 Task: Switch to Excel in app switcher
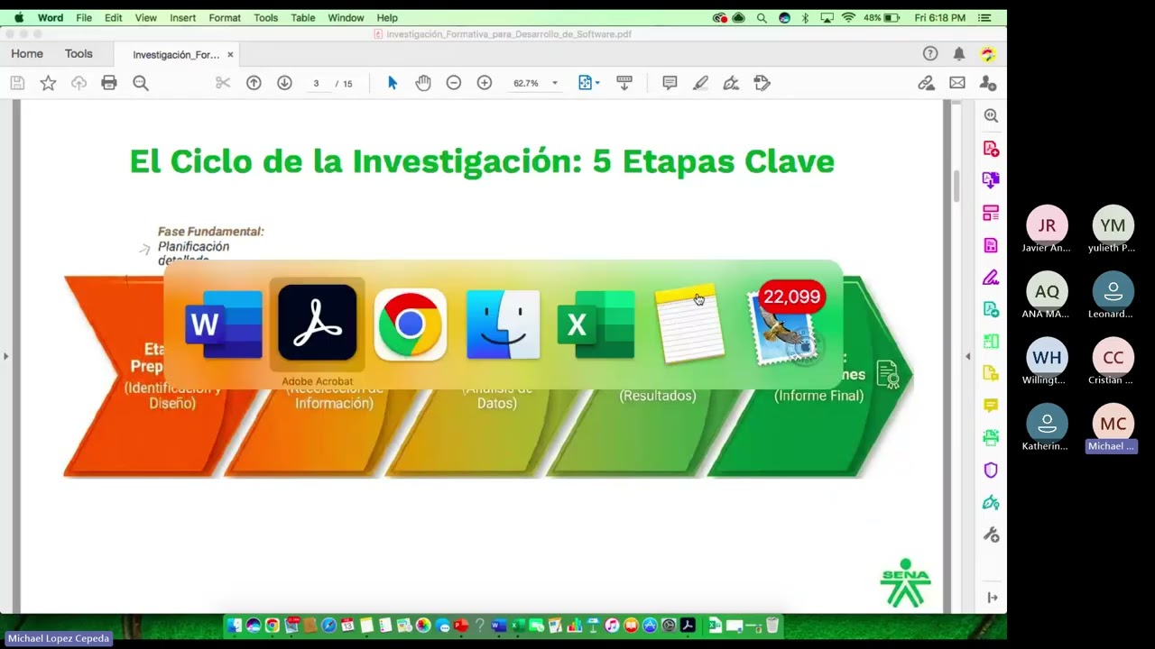tap(596, 324)
